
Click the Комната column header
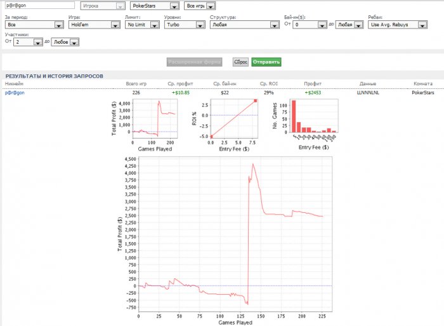423,84
